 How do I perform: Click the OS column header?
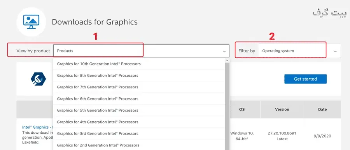(x=242, y=109)
